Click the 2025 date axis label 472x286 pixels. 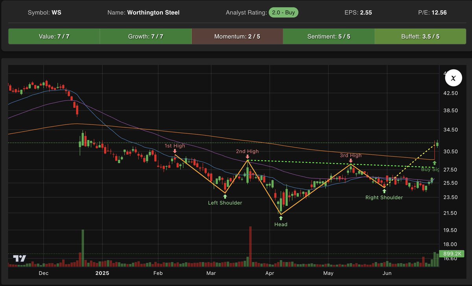tap(101, 273)
